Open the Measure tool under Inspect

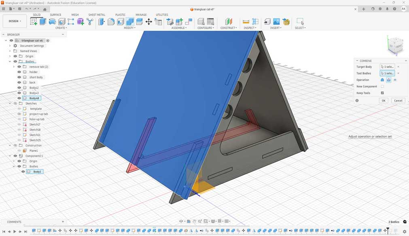[245, 21]
